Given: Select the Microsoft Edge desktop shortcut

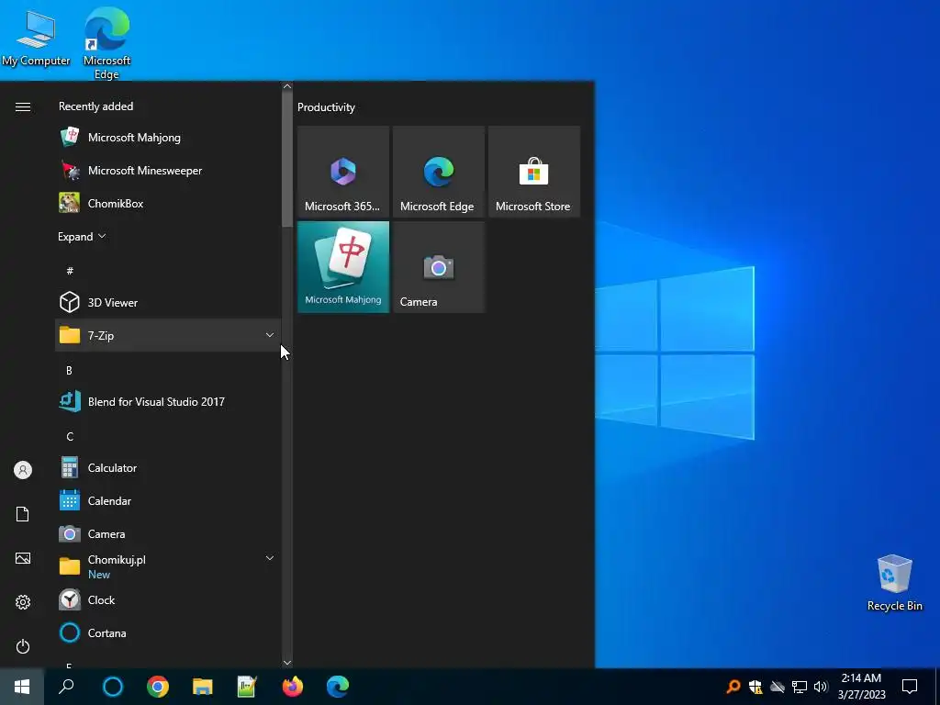Looking at the screenshot, I should point(106,43).
